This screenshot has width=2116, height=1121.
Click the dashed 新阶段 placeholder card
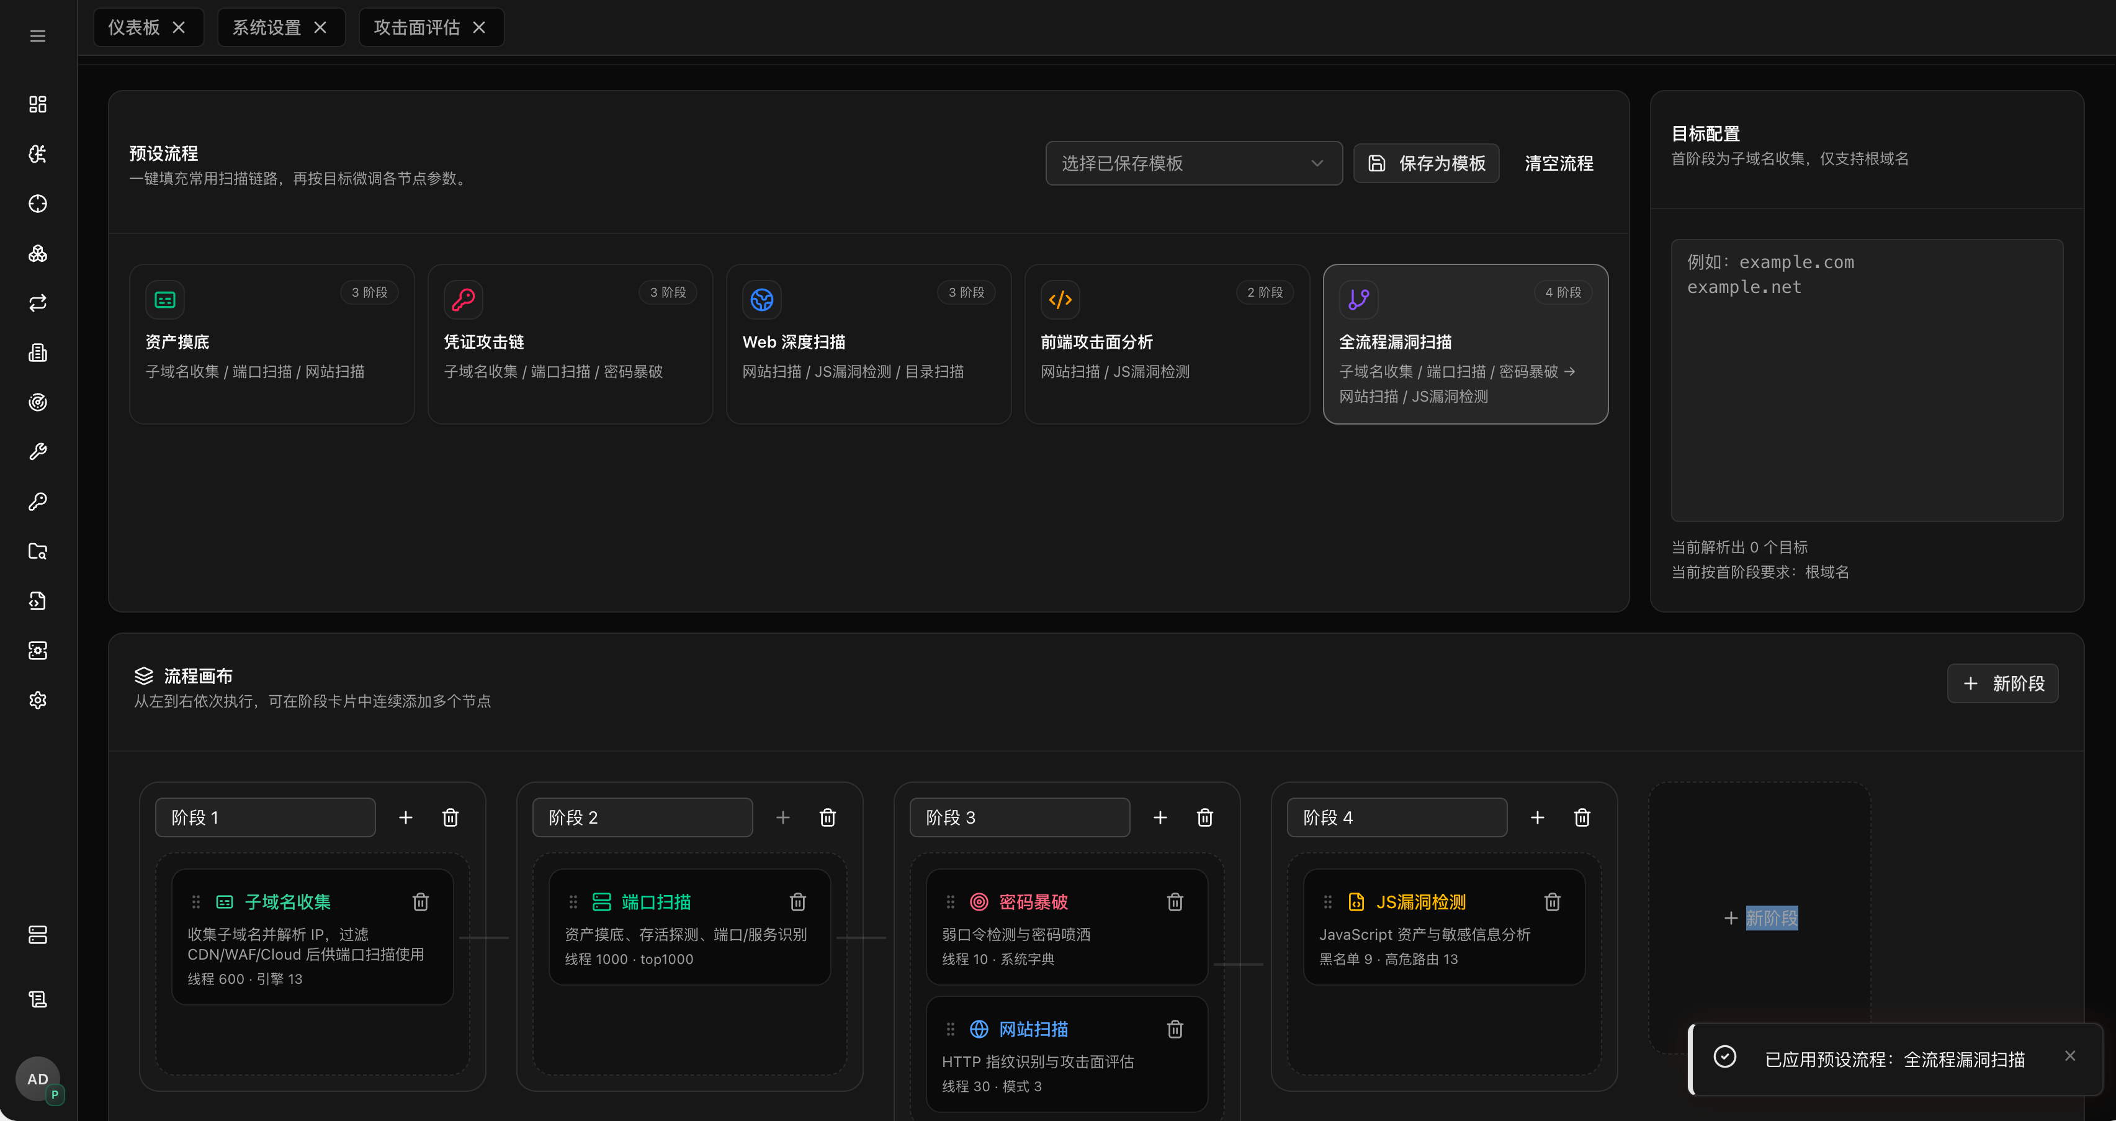1759,918
